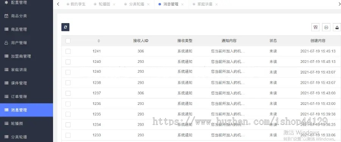This screenshot has height=142, width=341.
Task: Click the 家庭讲座 sidebar icon
Action: coord(6,70)
